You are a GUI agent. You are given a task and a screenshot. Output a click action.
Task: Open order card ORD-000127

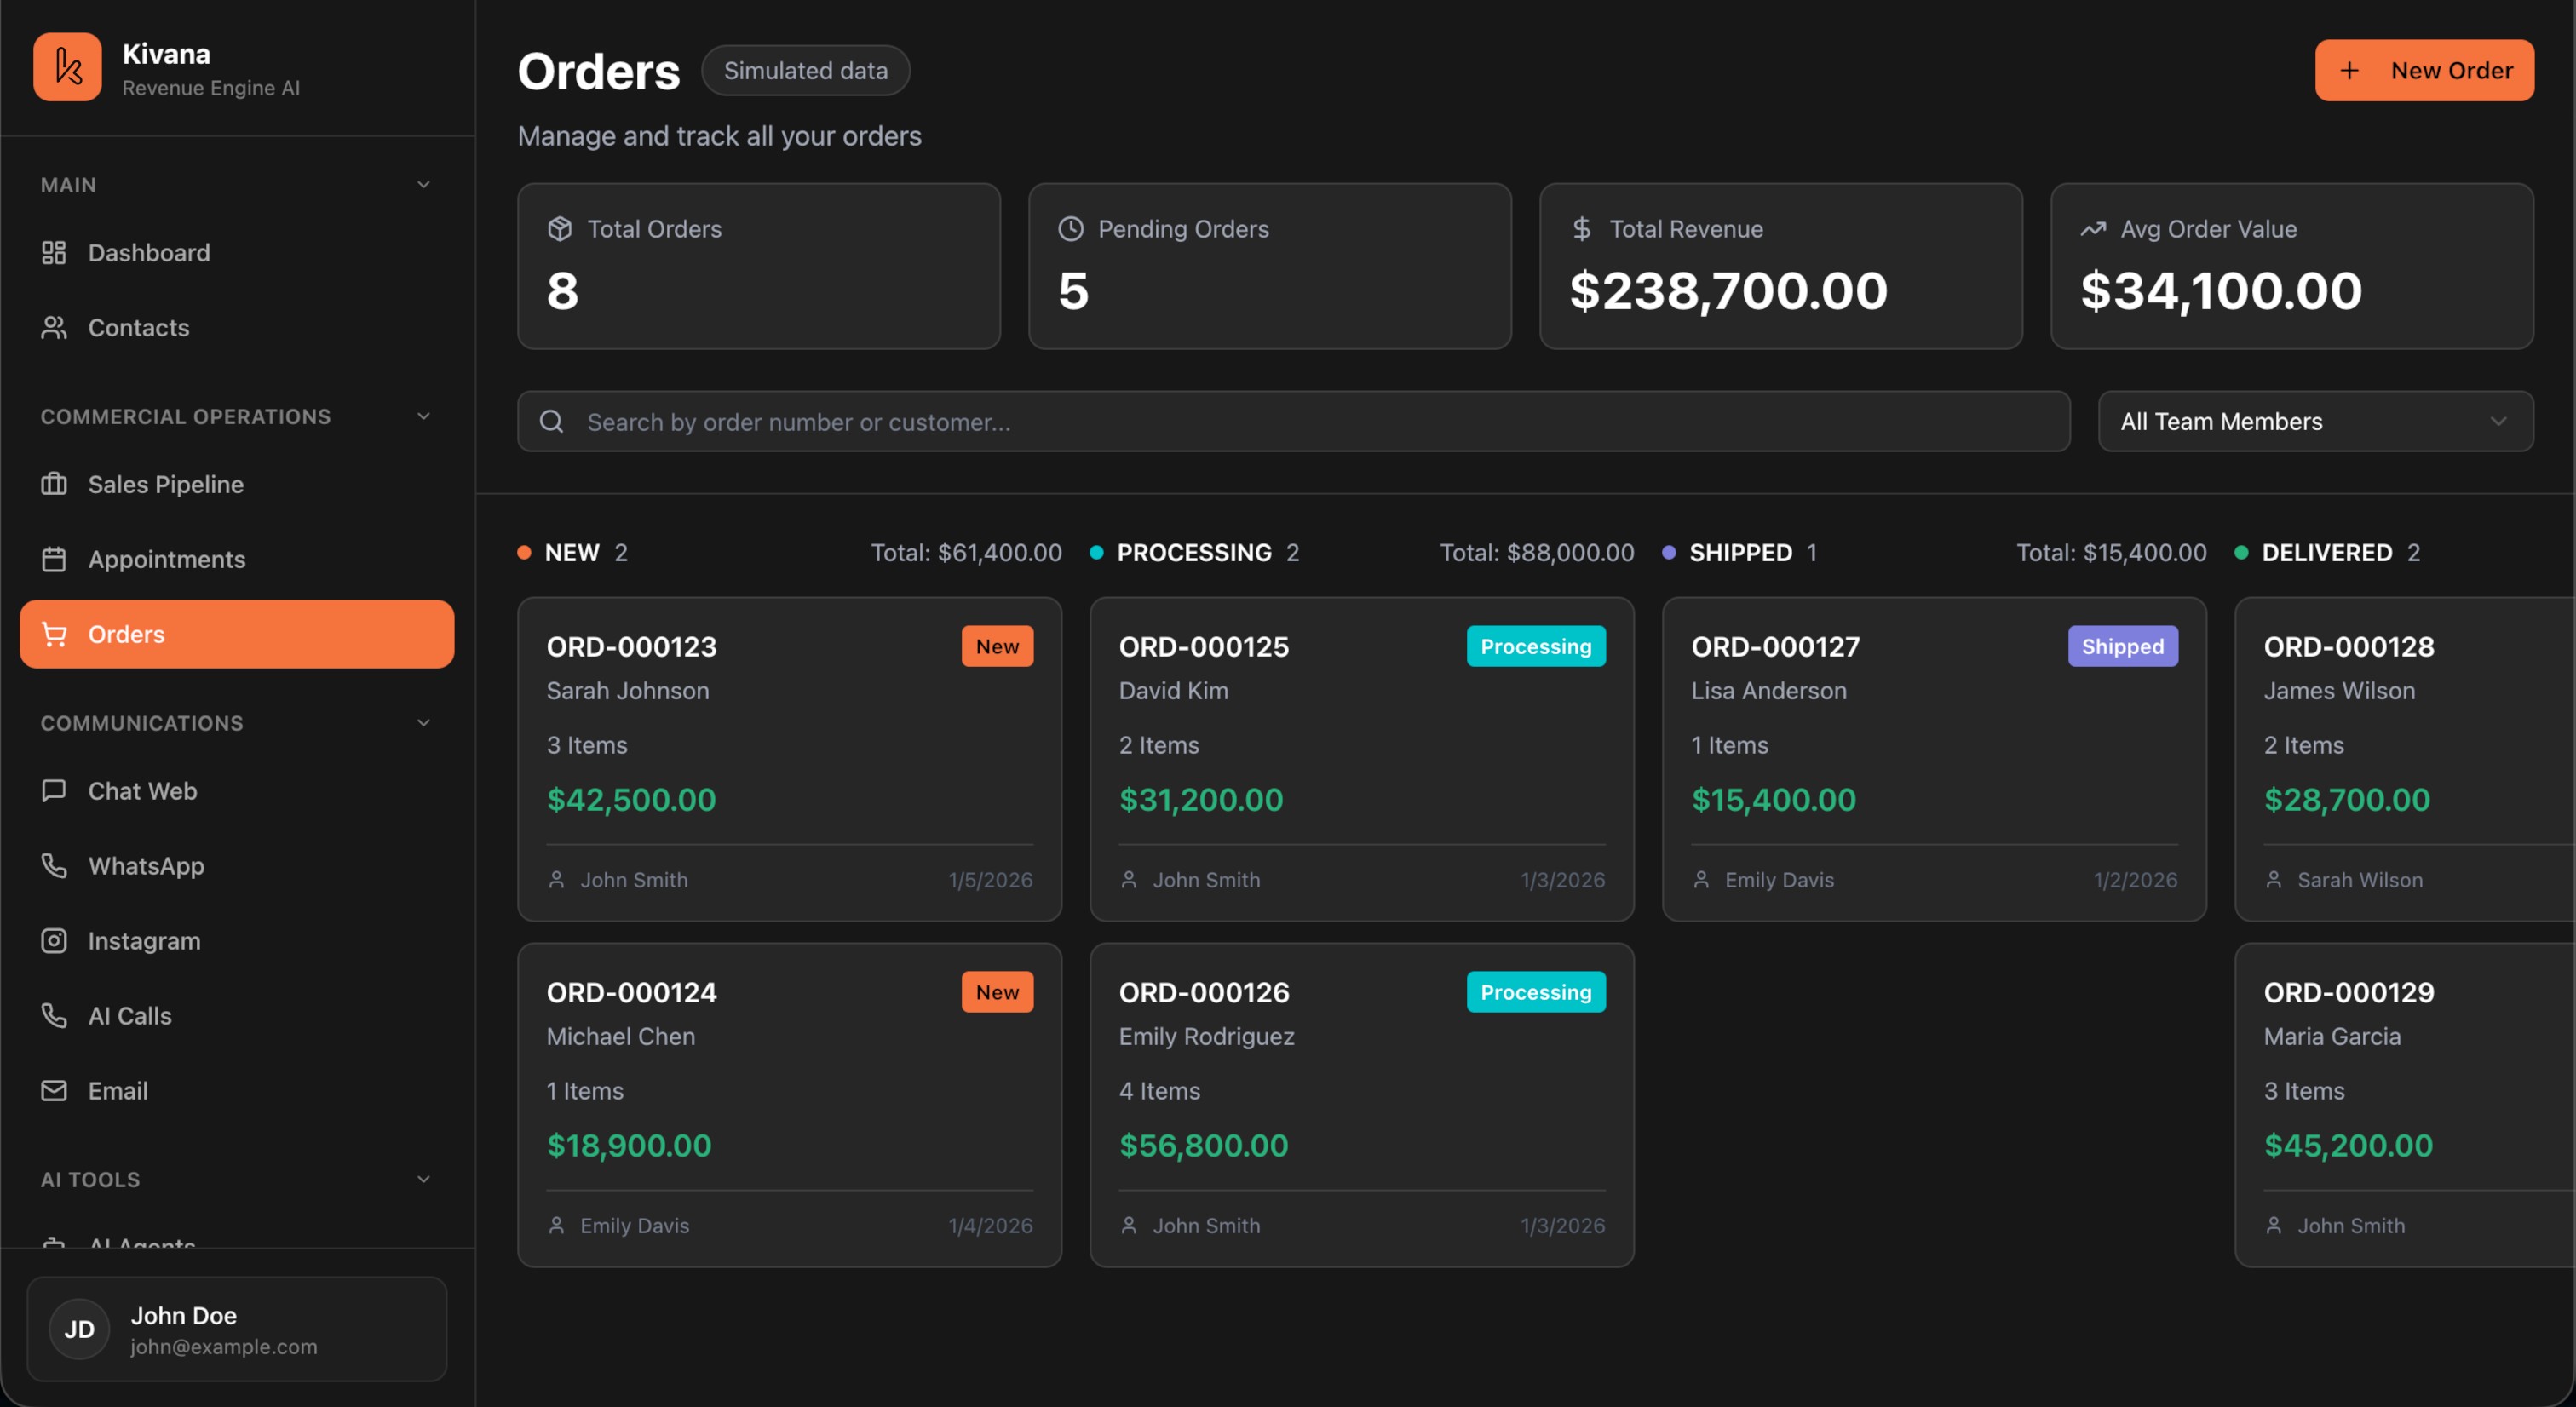pos(1932,758)
